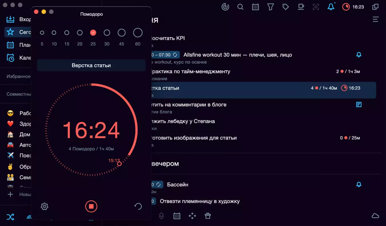Select the Отвезти племянницу в художку task
The width and height of the screenshot is (386, 226).
point(200,201)
